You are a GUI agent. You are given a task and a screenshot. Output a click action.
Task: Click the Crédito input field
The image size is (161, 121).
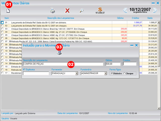(129, 64)
